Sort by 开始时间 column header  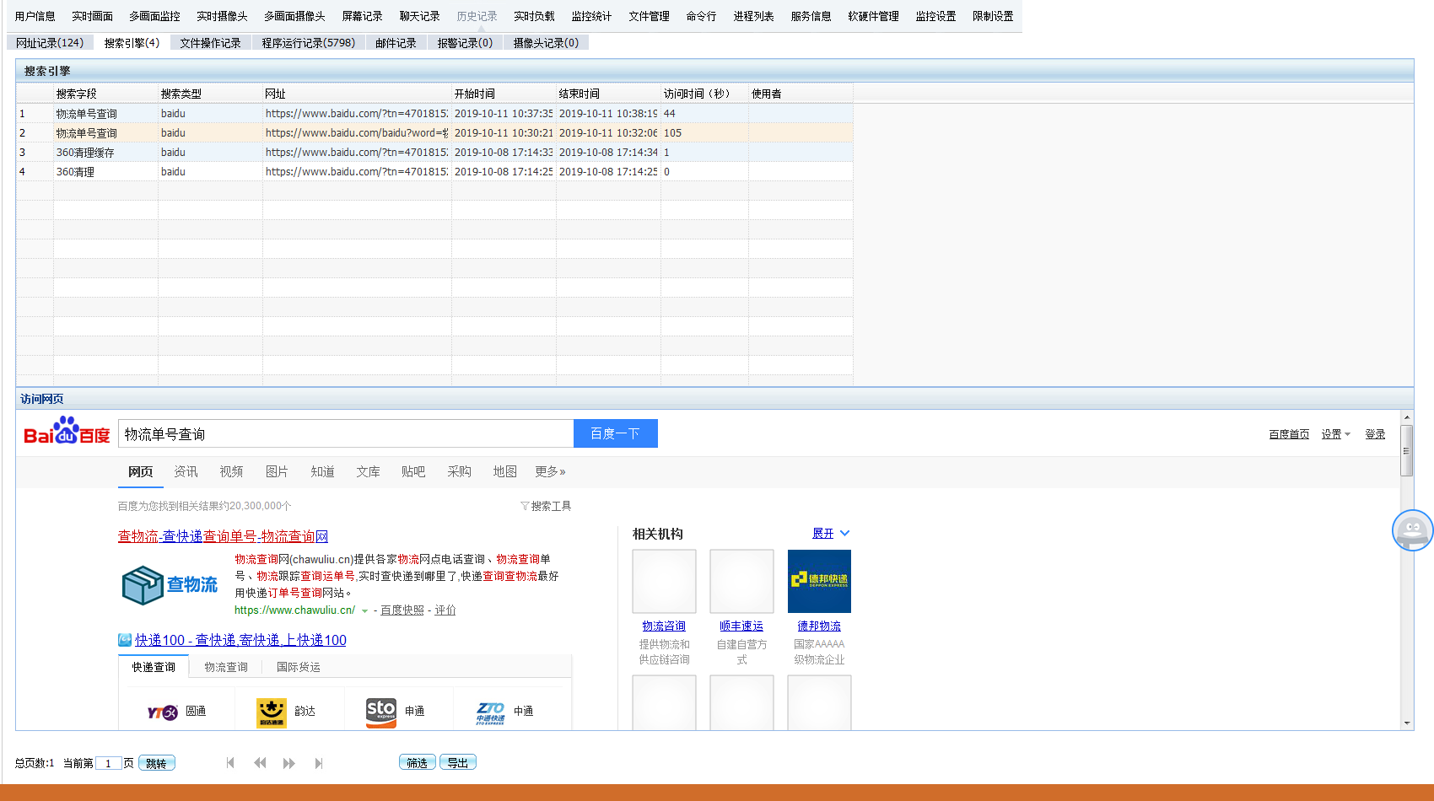click(504, 94)
